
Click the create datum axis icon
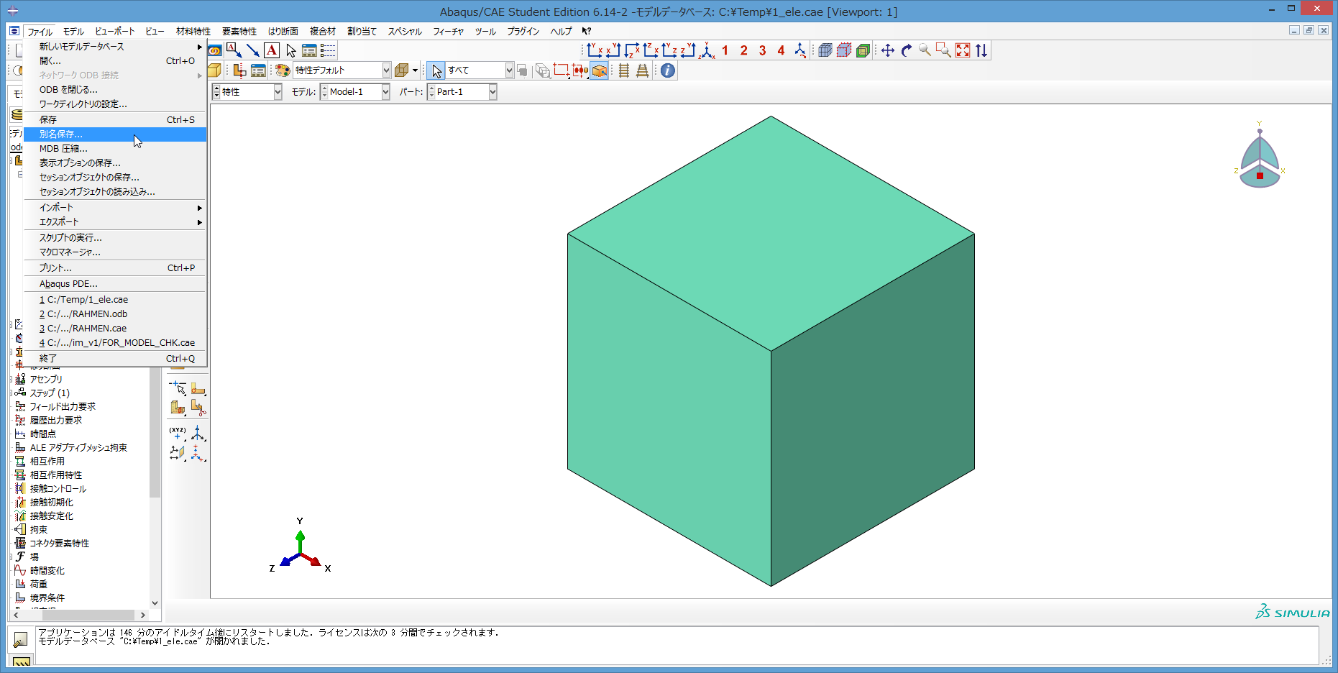click(x=198, y=433)
